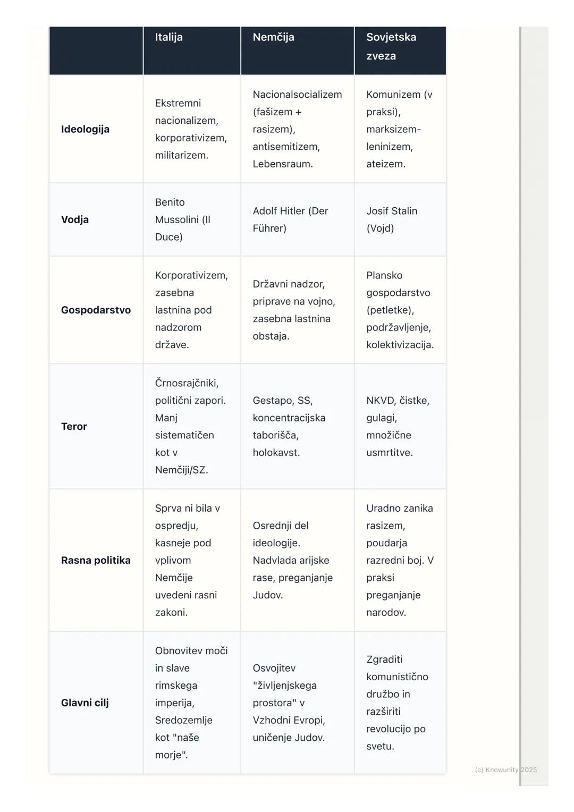Click the Črnosrajčniki terror cell for Italy

click(x=190, y=426)
